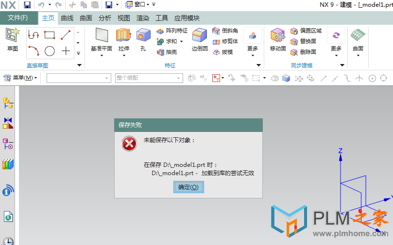Click the Chamfer (倒斜角) tool
The width and height of the screenshot is (393, 245).
[x=225, y=31]
